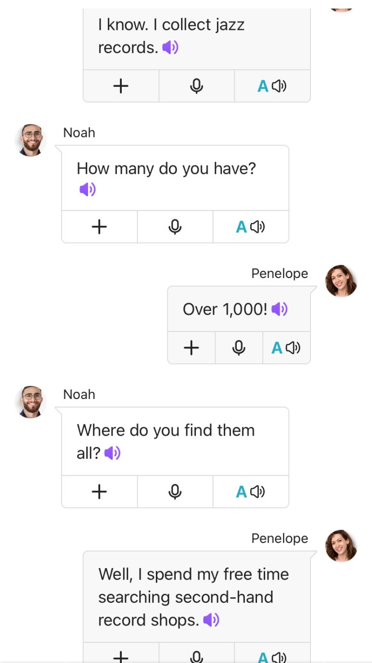372x663 pixels.
Task: Tap microphone under "Where do you find them all?"
Action: coord(175,491)
